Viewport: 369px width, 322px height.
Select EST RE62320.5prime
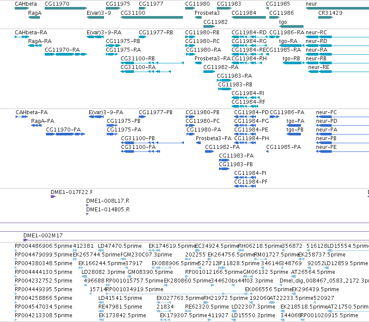coord(207,307)
